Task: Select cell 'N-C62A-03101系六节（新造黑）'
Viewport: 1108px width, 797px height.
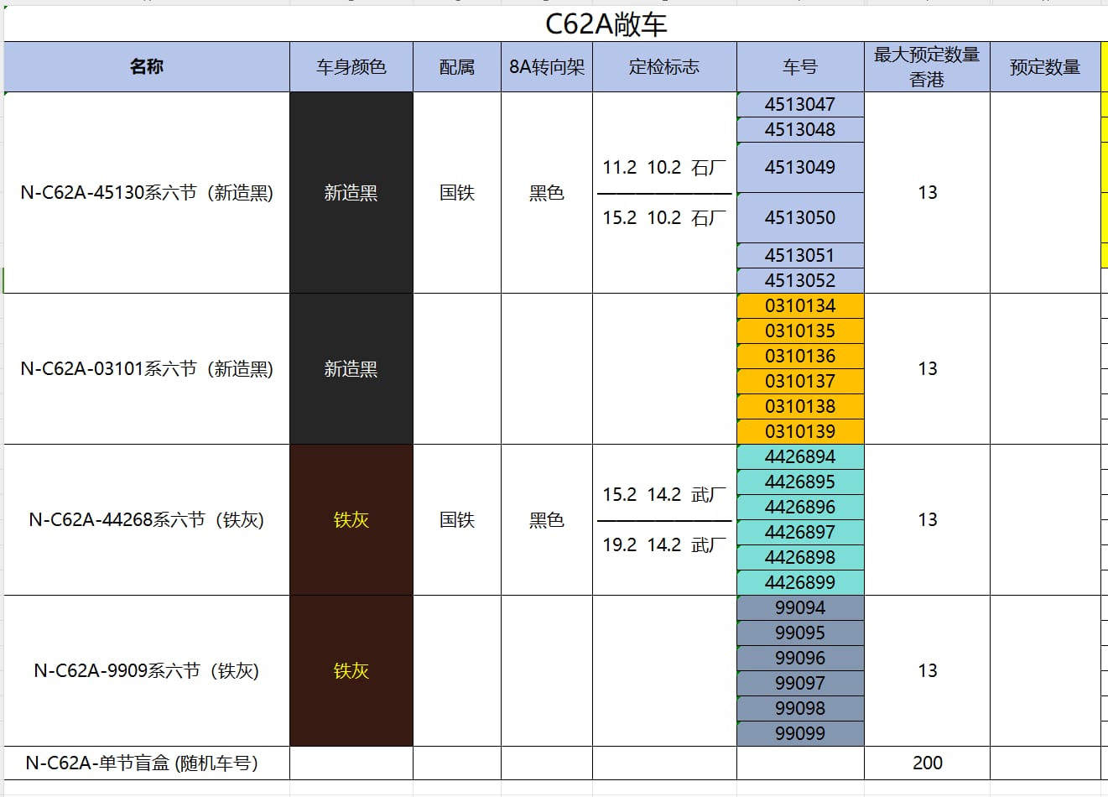Action: click(x=147, y=369)
